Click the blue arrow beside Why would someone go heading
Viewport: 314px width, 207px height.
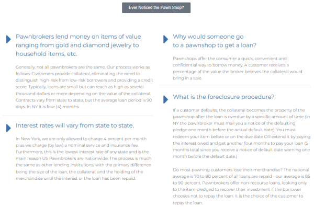[165, 39]
